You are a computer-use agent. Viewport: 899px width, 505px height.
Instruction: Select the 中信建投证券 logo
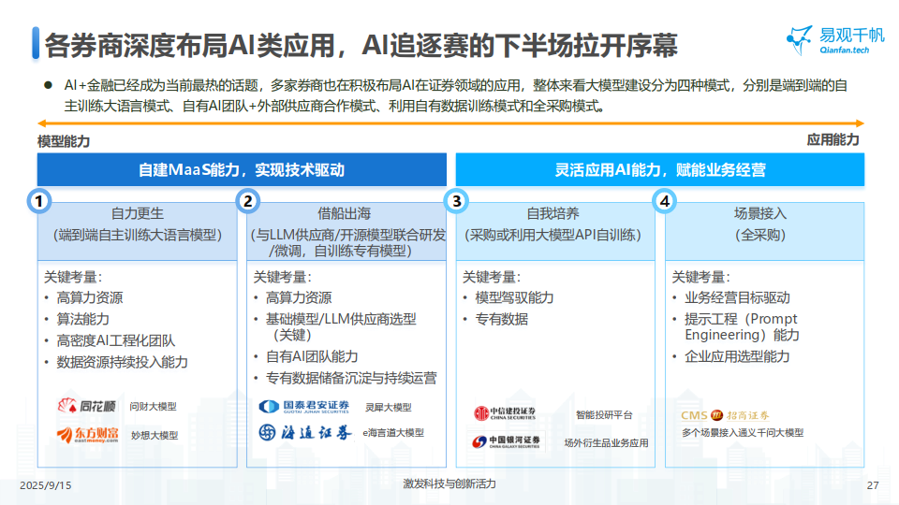pyautogui.click(x=505, y=413)
